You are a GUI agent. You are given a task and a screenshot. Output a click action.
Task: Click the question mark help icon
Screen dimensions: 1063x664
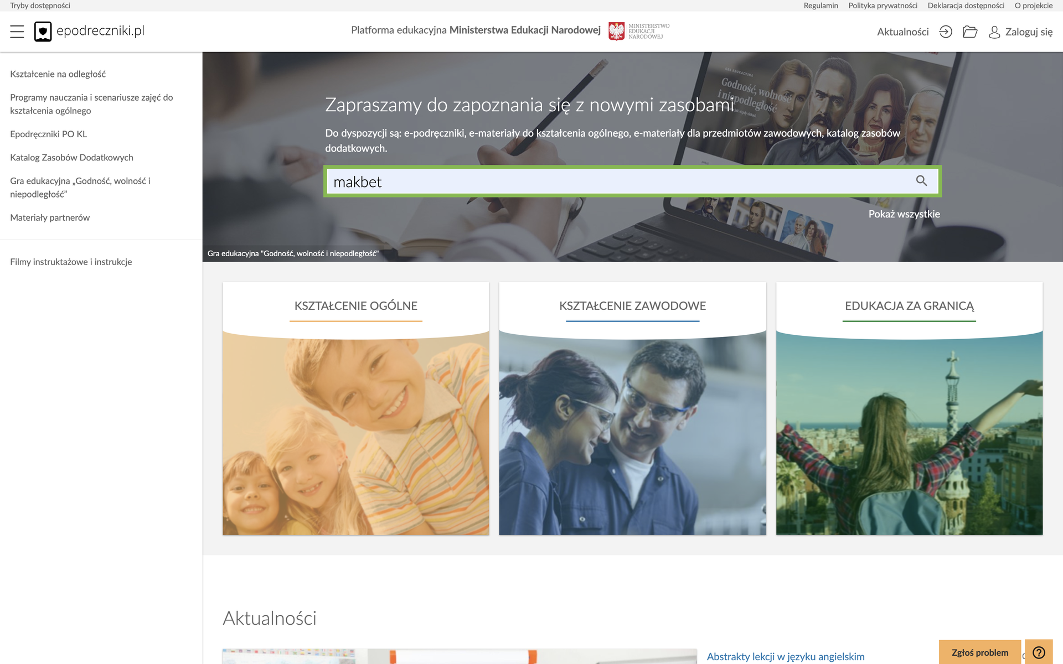pyautogui.click(x=1039, y=652)
